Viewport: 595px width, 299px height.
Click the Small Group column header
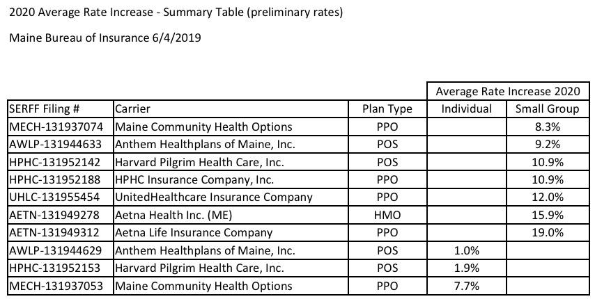[x=547, y=109]
